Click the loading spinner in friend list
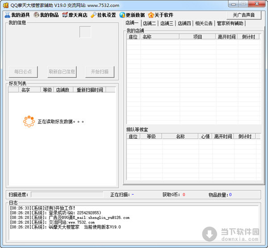 tap(29, 121)
